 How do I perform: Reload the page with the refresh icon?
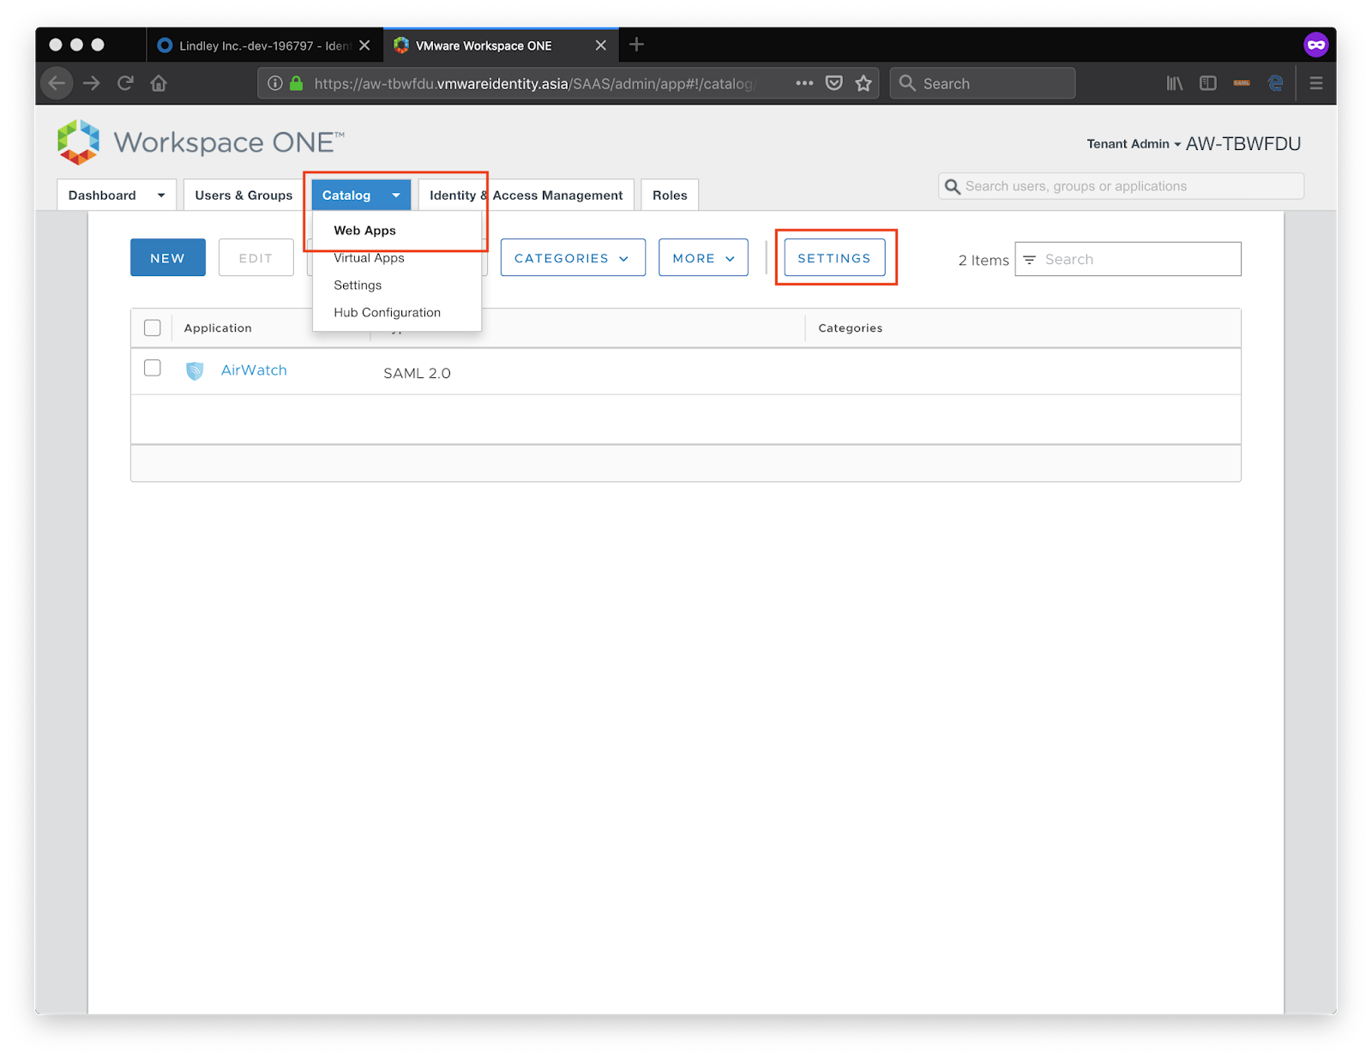pos(125,83)
